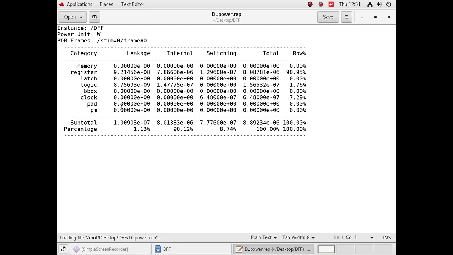Image resolution: width=453 pixels, height=255 pixels.
Task: Click register total value 8.08781e-06
Action: point(261,72)
